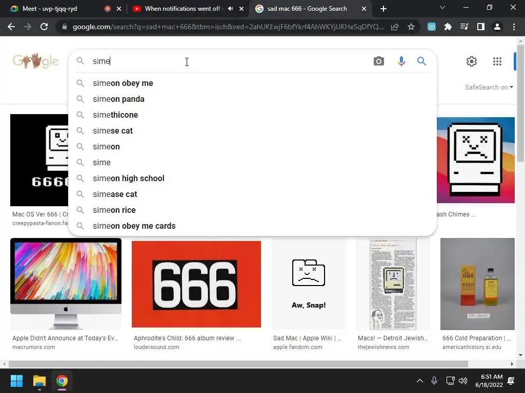Screen dimensions: 525x393
Task: Open the media controls icon
Action: [464, 27]
